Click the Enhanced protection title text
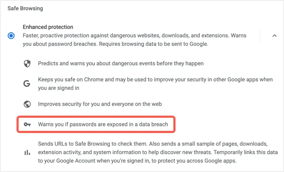The image size is (284, 172). point(48,27)
